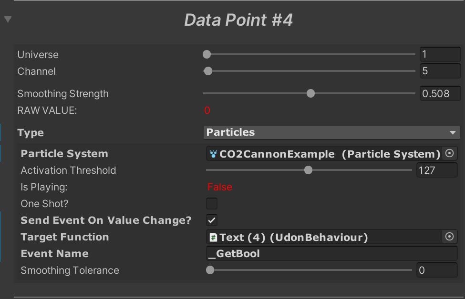The height and width of the screenshot is (299, 465).
Task: Open object picker for Particle System field
Action: pos(449,153)
